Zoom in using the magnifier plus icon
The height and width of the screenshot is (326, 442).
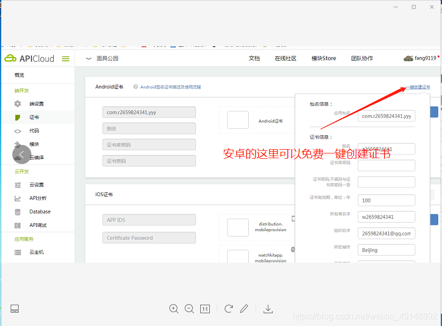click(x=174, y=309)
